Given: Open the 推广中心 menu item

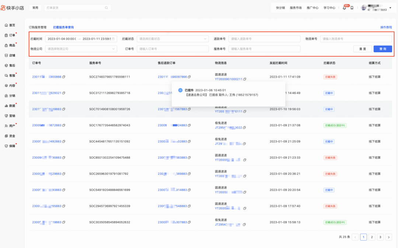Looking at the screenshot, I should pos(313,7).
